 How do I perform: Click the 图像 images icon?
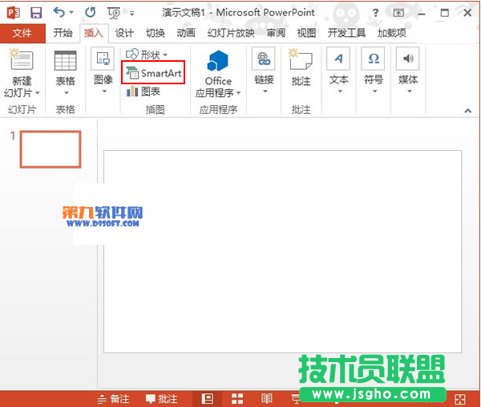103,59
